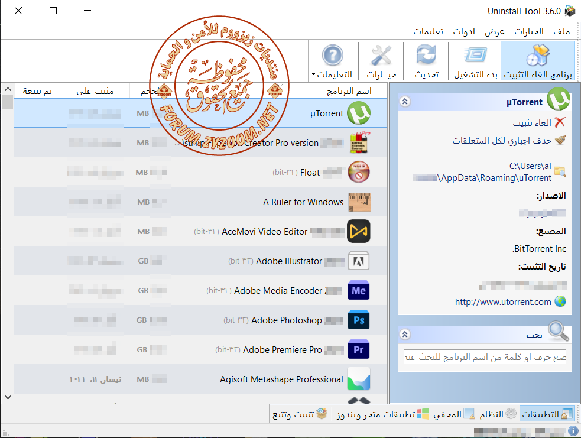This screenshot has height=438, width=581.
Task: Switch to التطبيقات tab
Action: [x=547, y=414]
